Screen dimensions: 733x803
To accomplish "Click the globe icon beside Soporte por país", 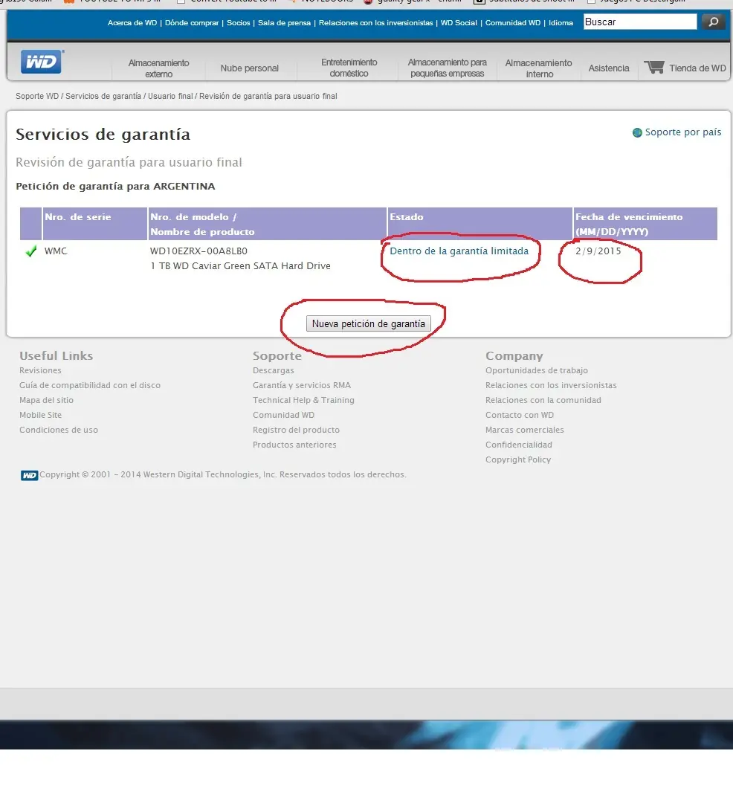I will point(637,132).
